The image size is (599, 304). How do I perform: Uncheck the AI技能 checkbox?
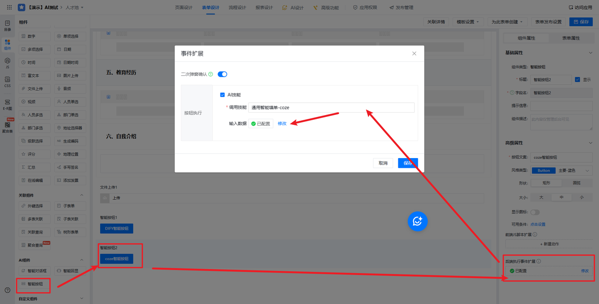[x=222, y=95]
